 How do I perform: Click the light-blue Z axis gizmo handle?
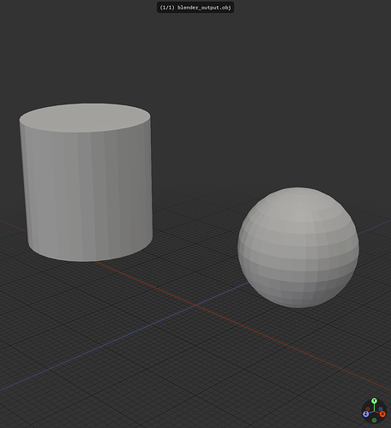pos(365,414)
